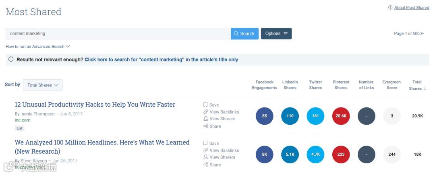Click the content marketing search field
Viewport: 435px width, 175px height.
[x=118, y=34]
